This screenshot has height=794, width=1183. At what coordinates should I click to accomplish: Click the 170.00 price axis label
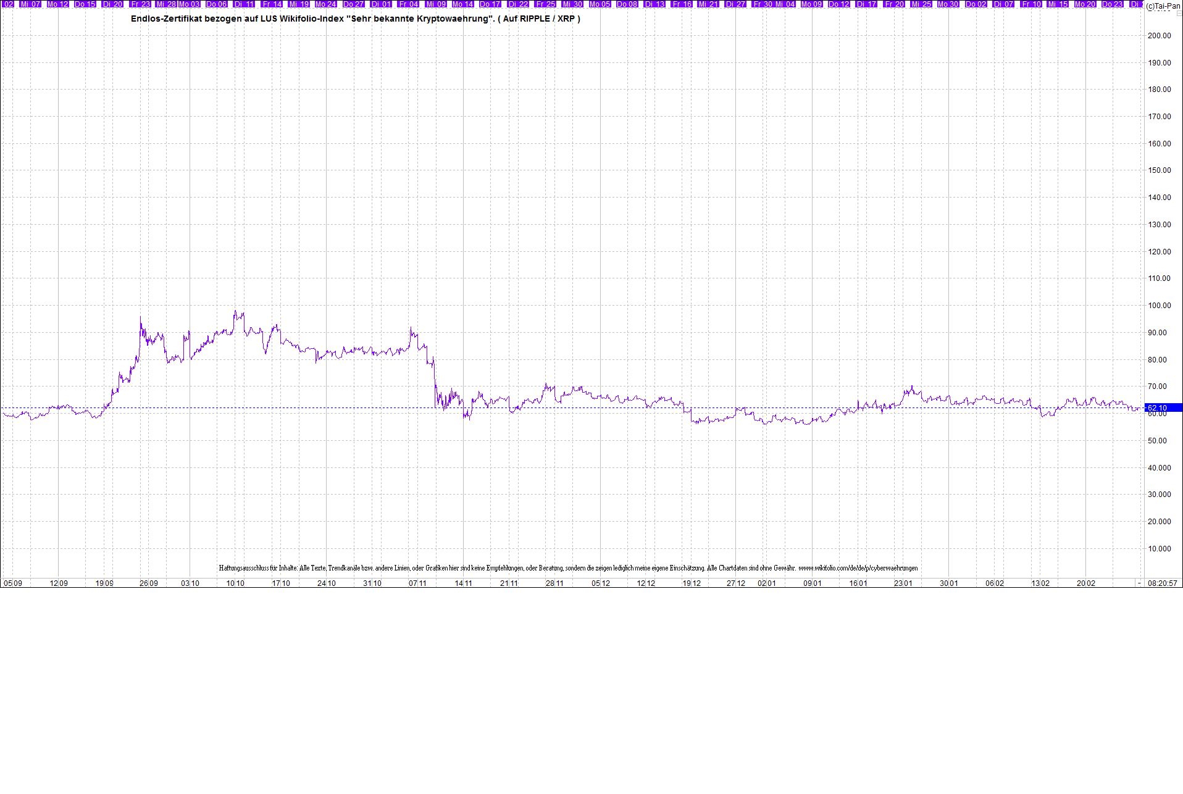point(1159,116)
